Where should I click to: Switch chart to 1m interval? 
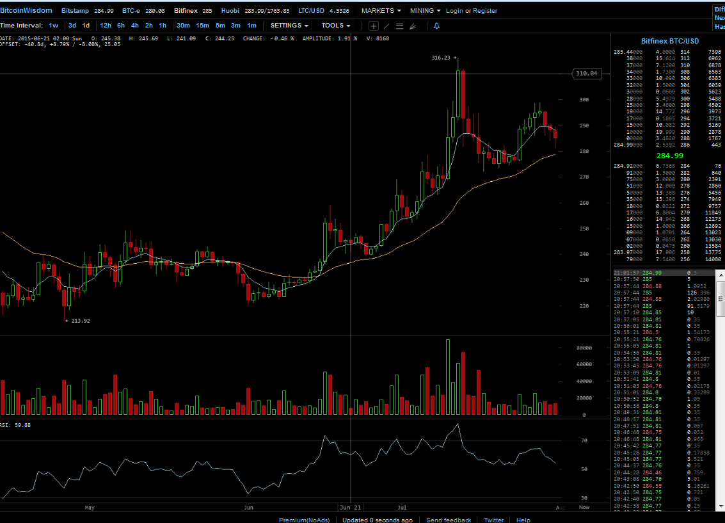(251, 26)
